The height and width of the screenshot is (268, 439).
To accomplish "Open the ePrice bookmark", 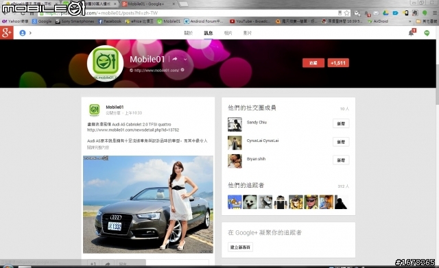I will [139, 21].
